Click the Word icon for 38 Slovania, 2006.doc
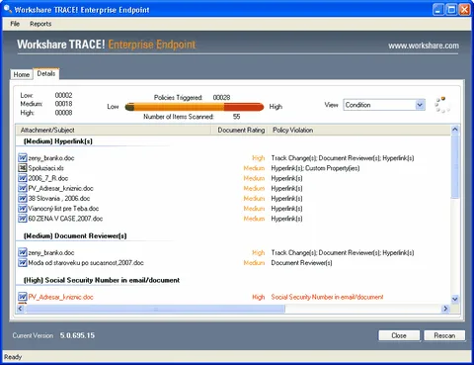Viewport: 474px width, 365px height. pyautogui.click(x=23, y=198)
